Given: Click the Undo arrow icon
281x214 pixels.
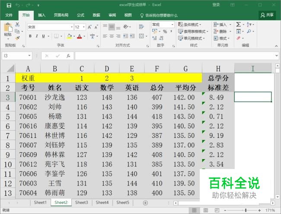Looking at the screenshot, I should [x=18, y=5].
